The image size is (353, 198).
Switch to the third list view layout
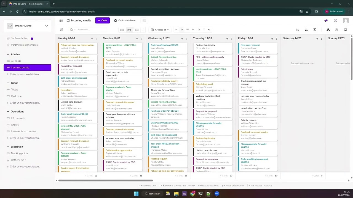[x=137, y=30]
